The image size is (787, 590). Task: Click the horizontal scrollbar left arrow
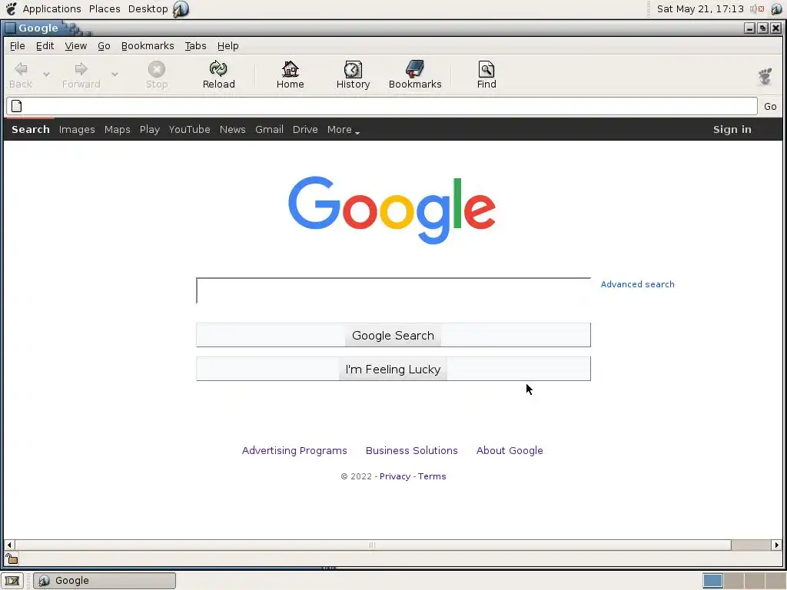point(9,545)
